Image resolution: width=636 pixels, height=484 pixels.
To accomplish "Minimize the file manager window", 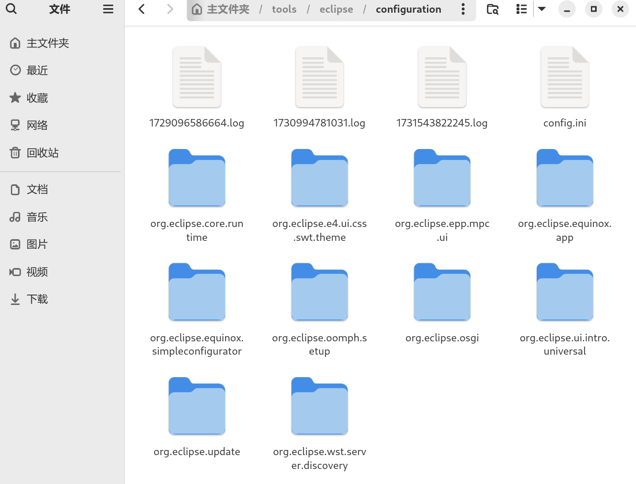I will pyautogui.click(x=567, y=9).
